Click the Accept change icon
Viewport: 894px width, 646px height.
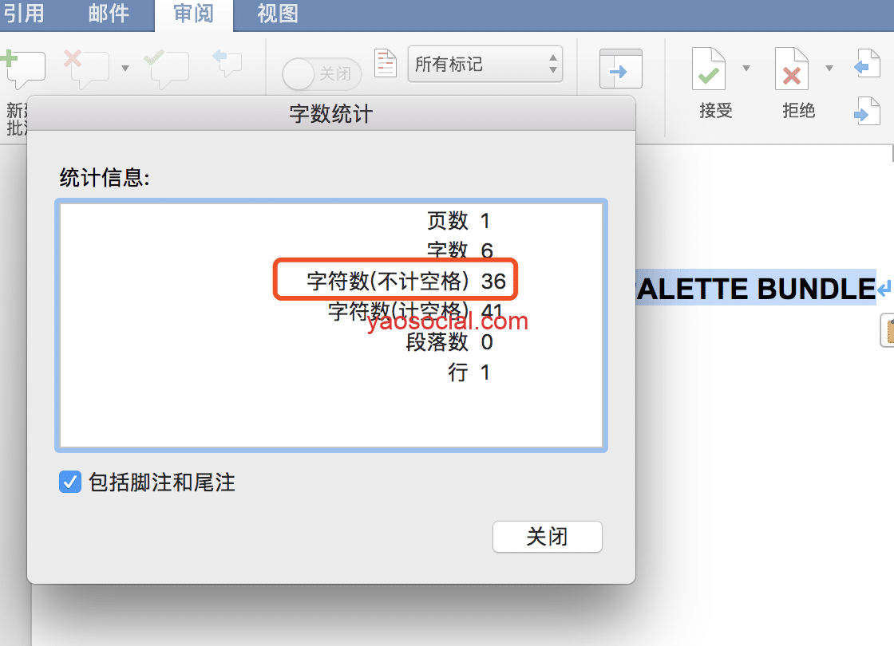pos(708,69)
